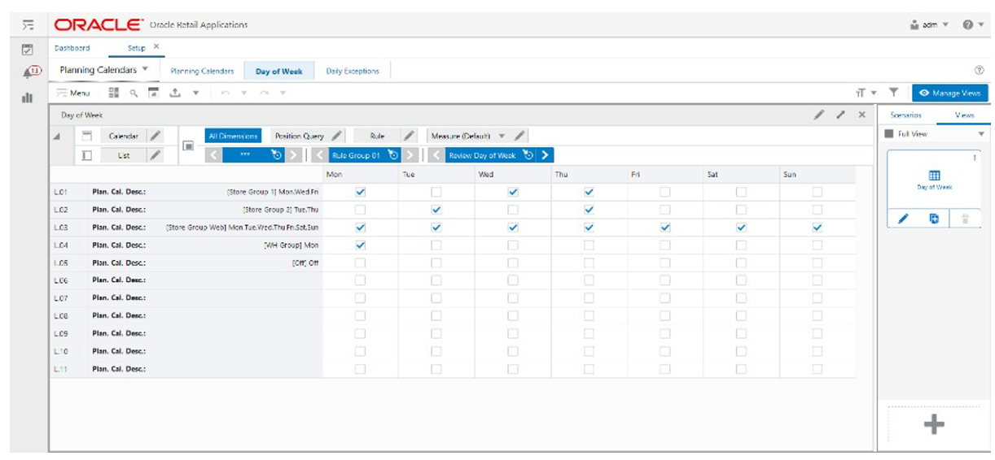Open the Measure (Default) dropdown arrow
Viewport: 995px width, 460px height.
[502, 136]
